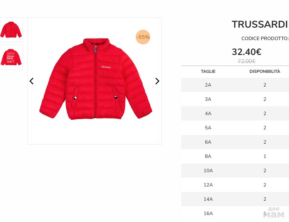The width and height of the screenshot is (289, 222).
Task: Select size 3A row
Action: 208,99
